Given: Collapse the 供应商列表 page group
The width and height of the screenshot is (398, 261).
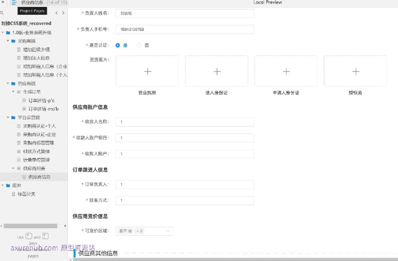Looking at the screenshot, I should point(13,168).
